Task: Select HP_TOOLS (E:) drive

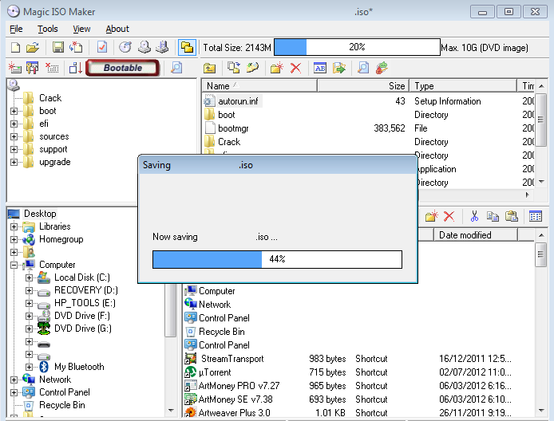Action: click(85, 303)
